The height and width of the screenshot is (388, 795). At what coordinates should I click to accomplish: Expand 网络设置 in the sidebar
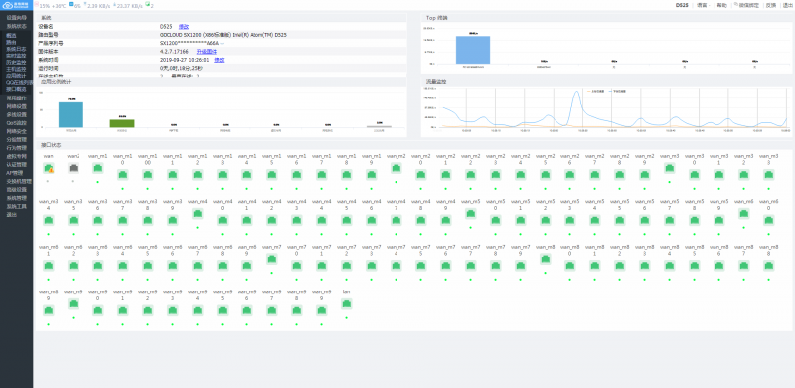pos(16,106)
